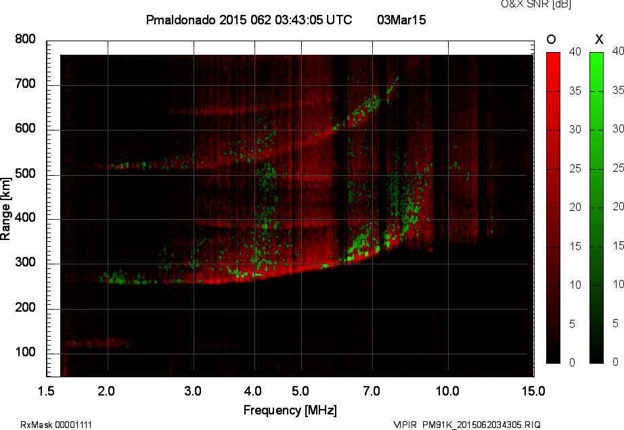Click the 600 range tick label
The width and height of the screenshot is (624, 430).
pos(25,128)
